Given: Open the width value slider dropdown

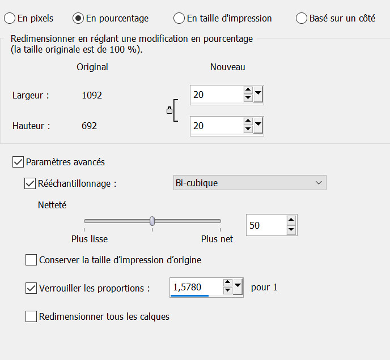Looking at the screenshot, I should click(258, 95).
